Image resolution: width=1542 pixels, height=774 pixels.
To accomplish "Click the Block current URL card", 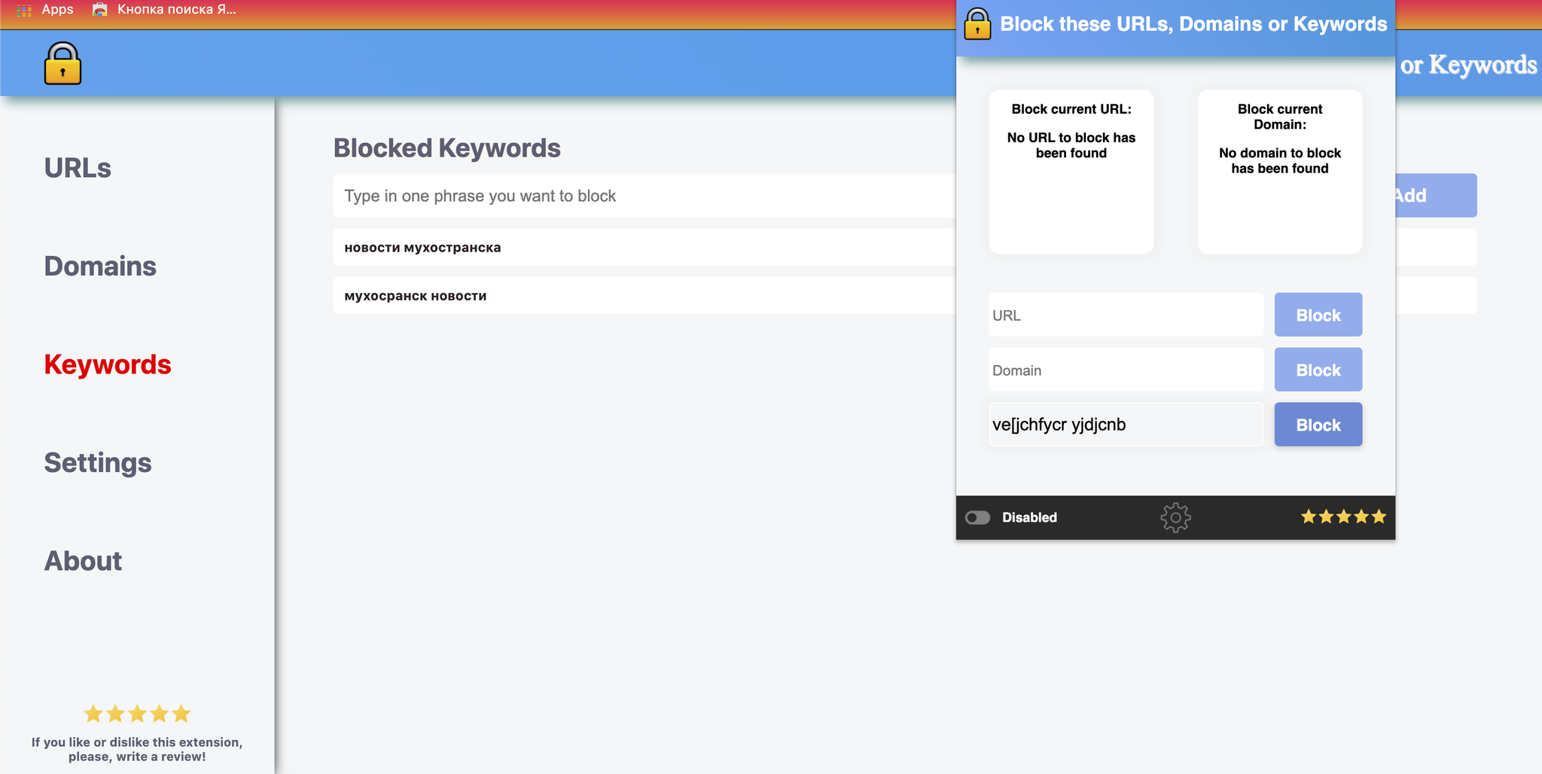I will (x=1071, y=172).
